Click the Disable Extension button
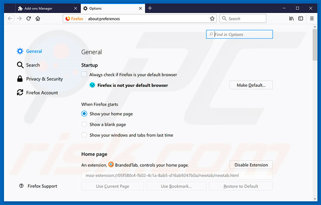 (251, 165)
